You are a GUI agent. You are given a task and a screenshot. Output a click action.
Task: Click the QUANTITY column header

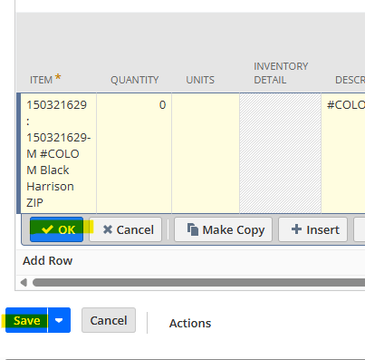point(134,80)
